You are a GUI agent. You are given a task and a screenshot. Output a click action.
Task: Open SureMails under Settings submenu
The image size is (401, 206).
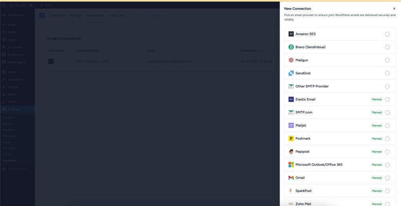click(9, 161)
